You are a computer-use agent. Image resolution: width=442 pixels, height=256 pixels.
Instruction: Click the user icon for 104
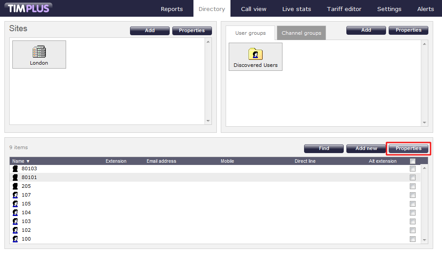pyautogui.click(x=15, y=212)
